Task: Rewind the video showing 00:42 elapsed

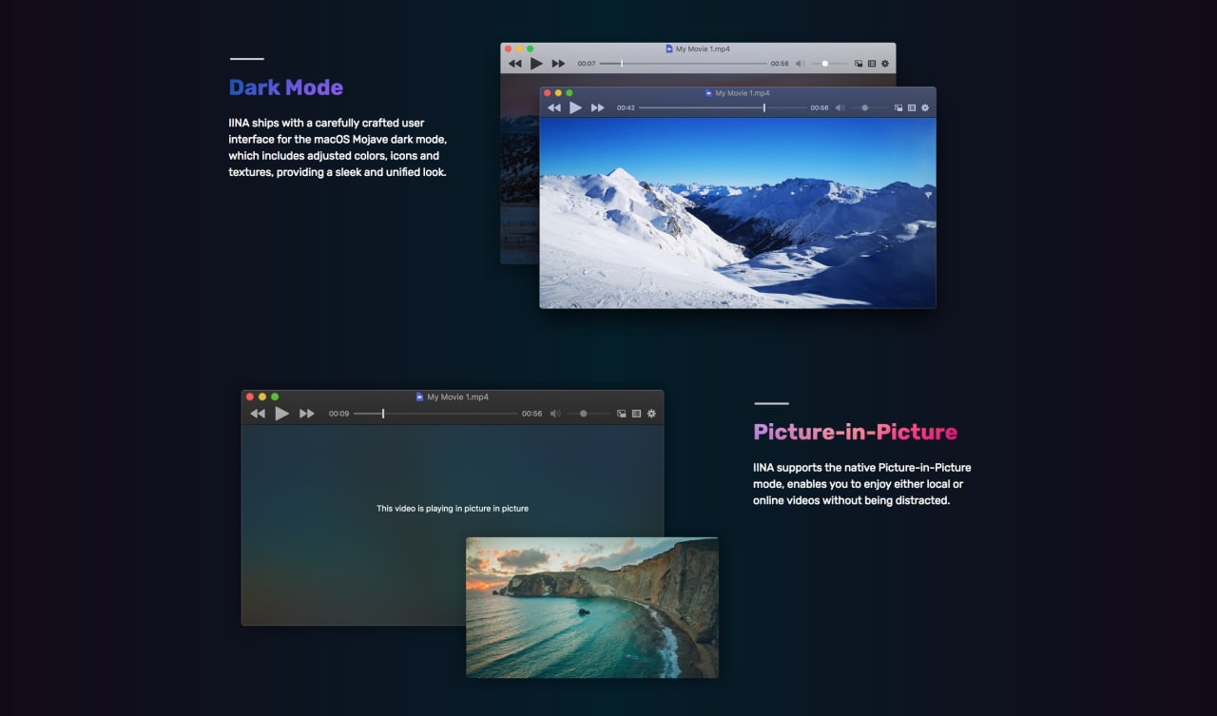Action: (554, 108)
